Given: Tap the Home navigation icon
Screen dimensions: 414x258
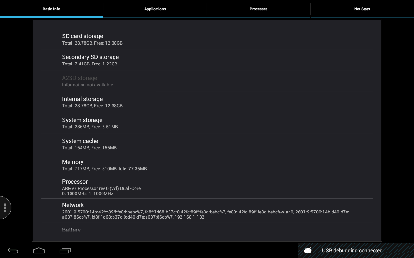Looking at the screenshot, I should pos(39,250).
